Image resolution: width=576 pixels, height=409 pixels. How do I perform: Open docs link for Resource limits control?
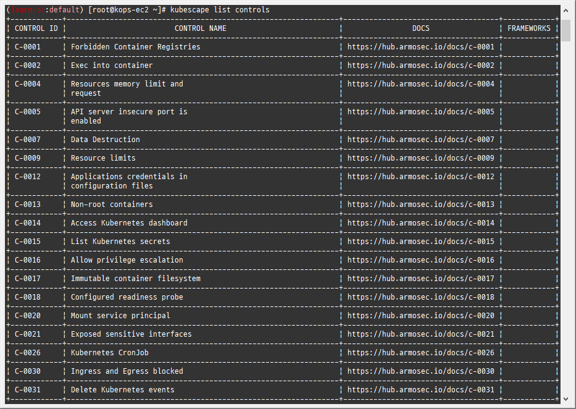point(422,158)
